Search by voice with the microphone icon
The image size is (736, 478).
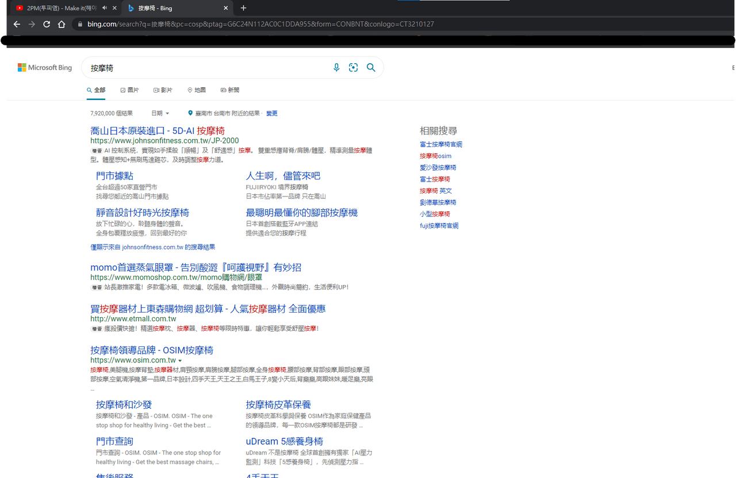tap(336, 68)
